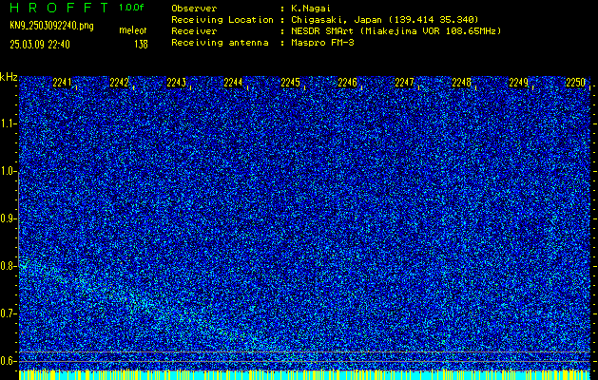Click the 2246 time marker
Image resolution: width=598 pixels, height=380 pixels.
click(347, 83)
